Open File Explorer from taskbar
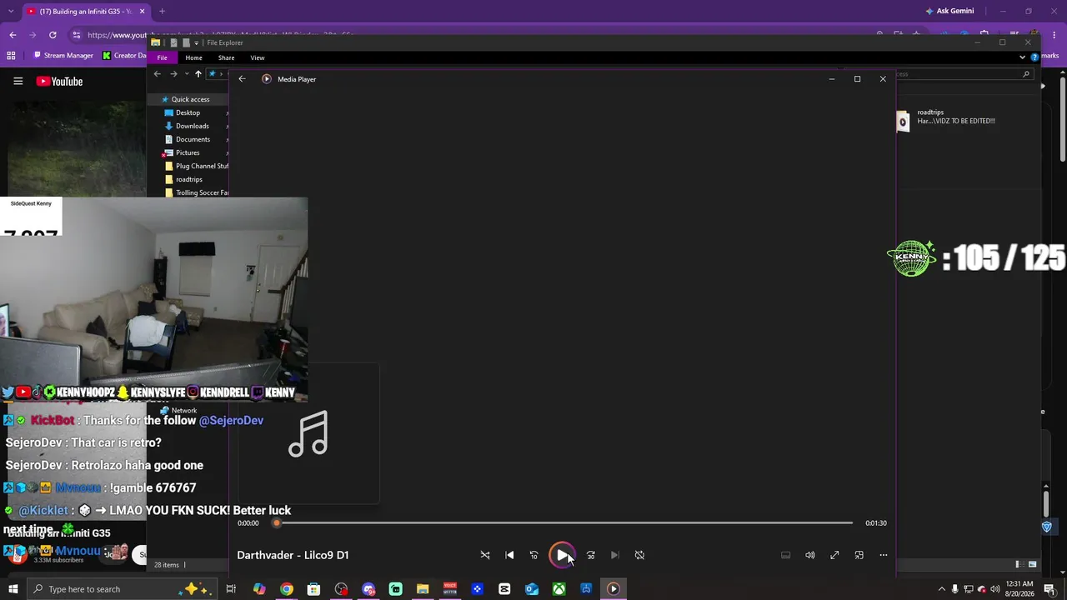1067x600 pixels. (x=423, y=589)
